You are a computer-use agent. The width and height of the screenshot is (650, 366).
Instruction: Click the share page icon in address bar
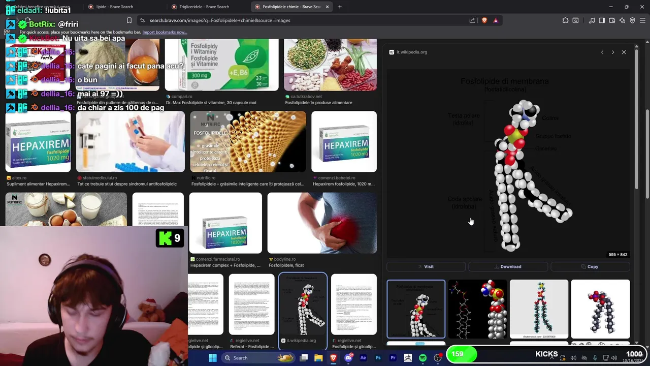(472, 20)
